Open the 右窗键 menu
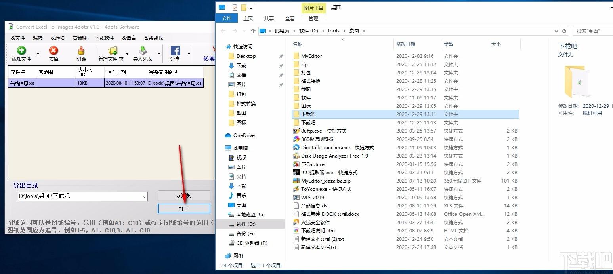Viewport: 613px width, 274px height. [80, 38]
